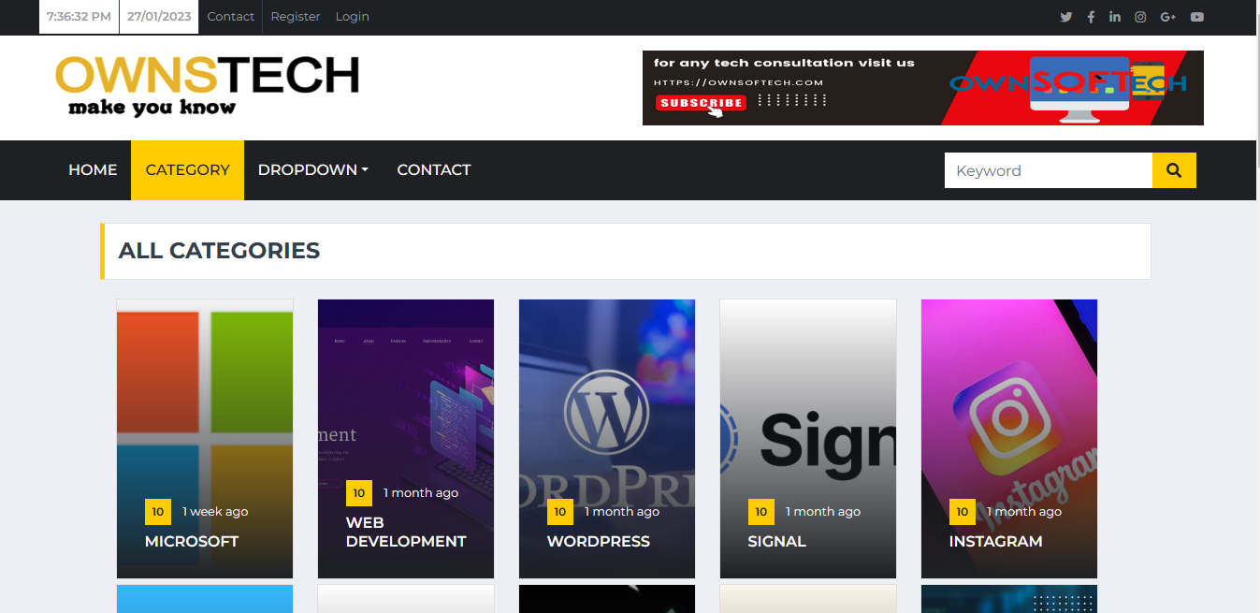
Task: Click the Google Plus icon
Action: pos(1167,17)
